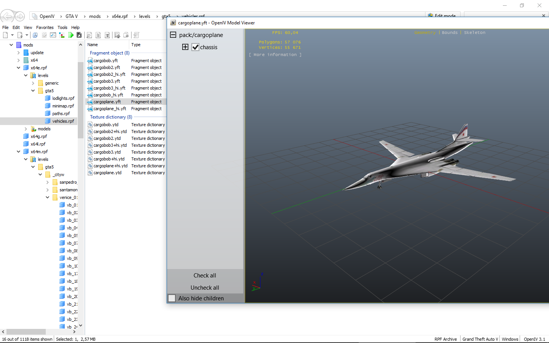Open the Tools menu
This screenshot has height=343, width=549.
pyautogui.click(x=62, y=27)
